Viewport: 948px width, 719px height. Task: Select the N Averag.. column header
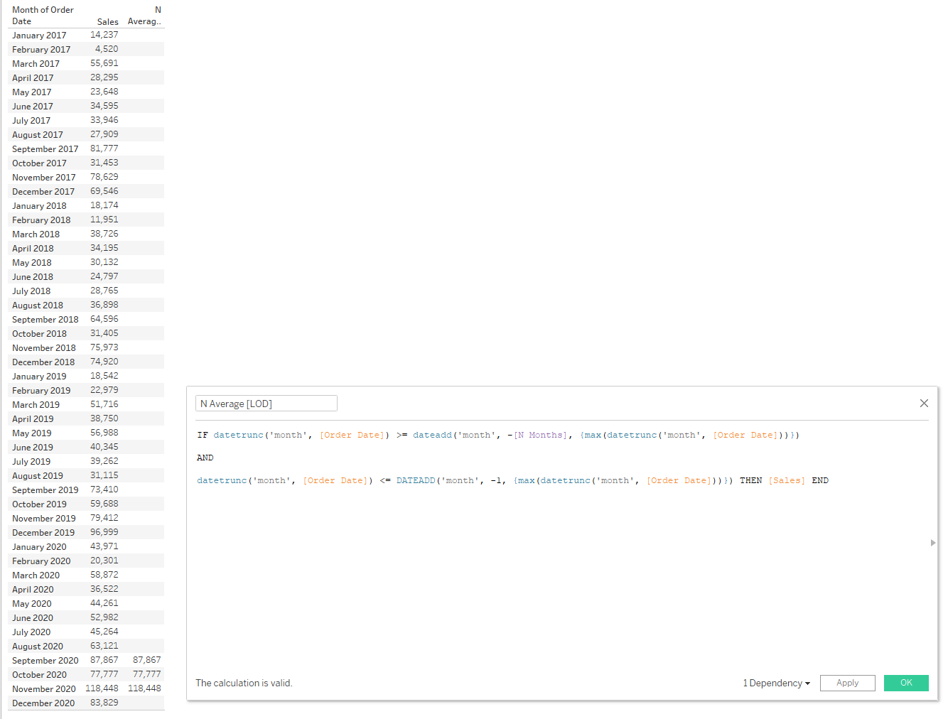(x=144, y=16)
